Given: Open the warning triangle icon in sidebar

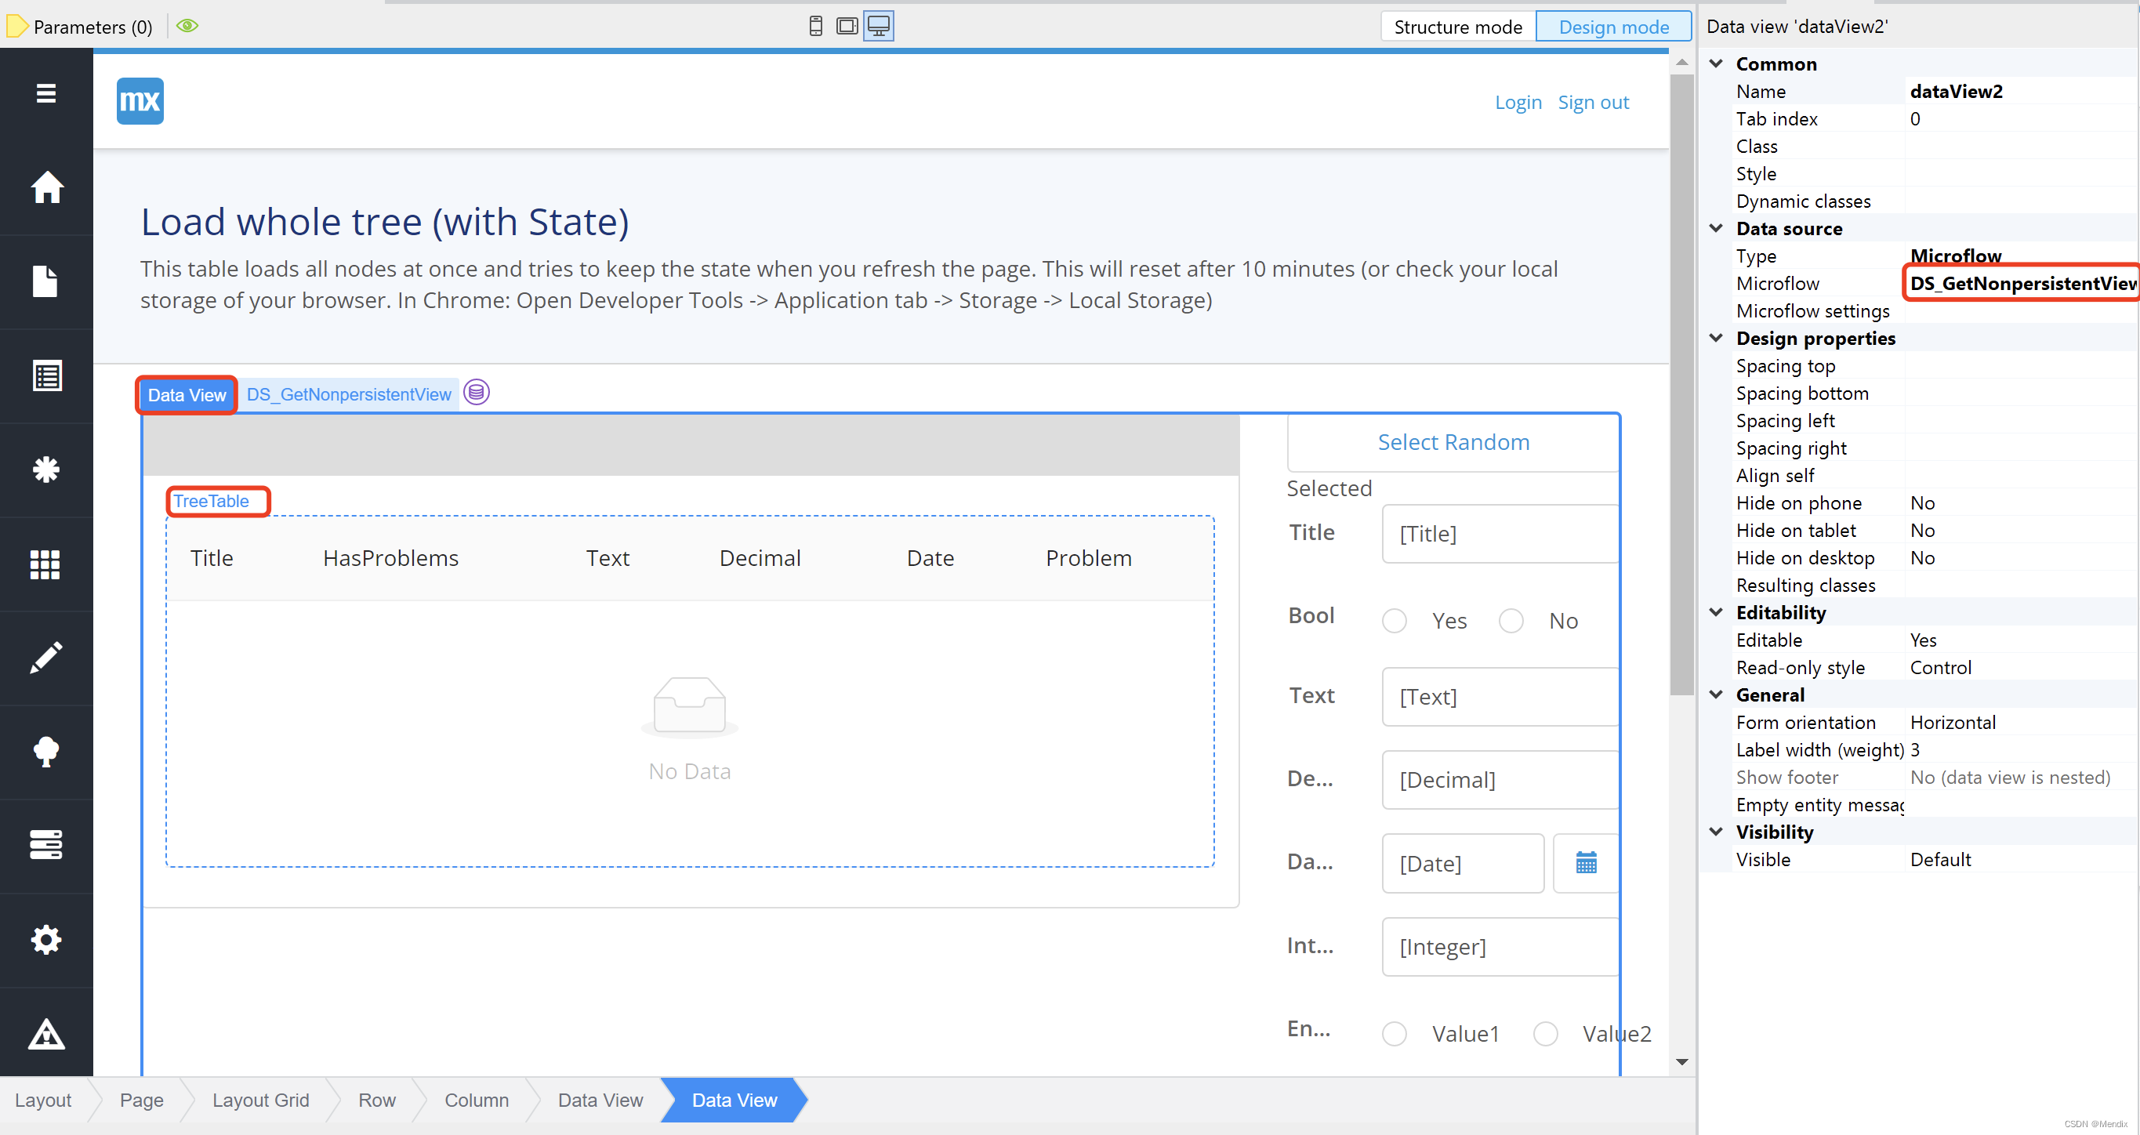Looking at the screenshot, I should (x=46, y=1034).
